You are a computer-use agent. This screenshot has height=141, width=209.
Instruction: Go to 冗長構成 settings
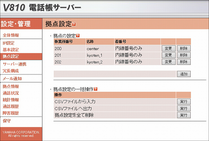click(x=11, y=71)
